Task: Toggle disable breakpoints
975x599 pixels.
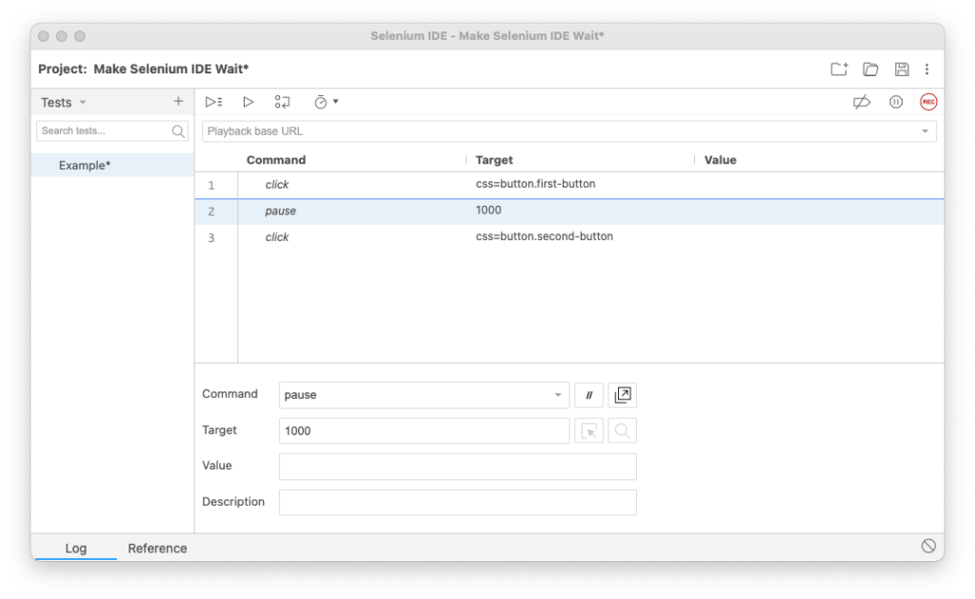Action: pyautogui.click(x=862, y=101)
